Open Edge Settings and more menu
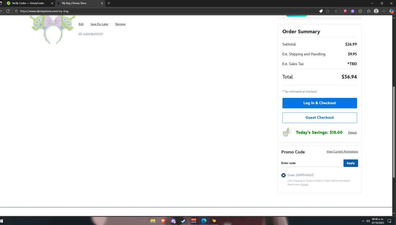The height and width of the screenshot is (225, 396). [384, 11]
